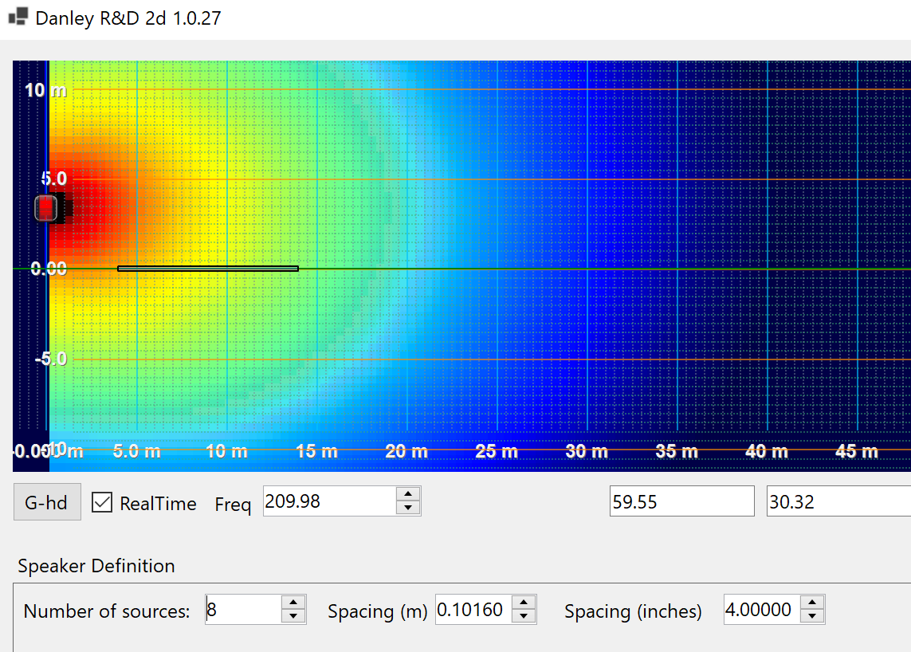Click the gray listener bar on plot
911x652 pixels.
207,269
